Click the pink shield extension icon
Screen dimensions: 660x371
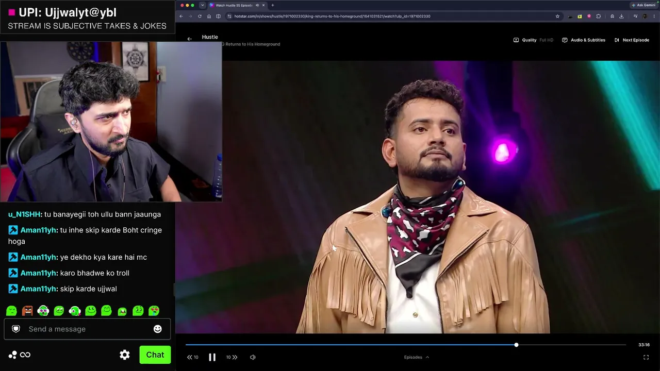589,16
